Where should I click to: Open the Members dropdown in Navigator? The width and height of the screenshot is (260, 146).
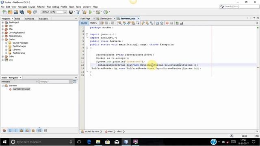pos(20,82)
